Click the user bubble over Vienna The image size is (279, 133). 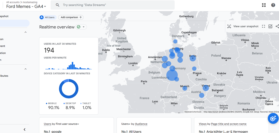[x=206, y=88]
